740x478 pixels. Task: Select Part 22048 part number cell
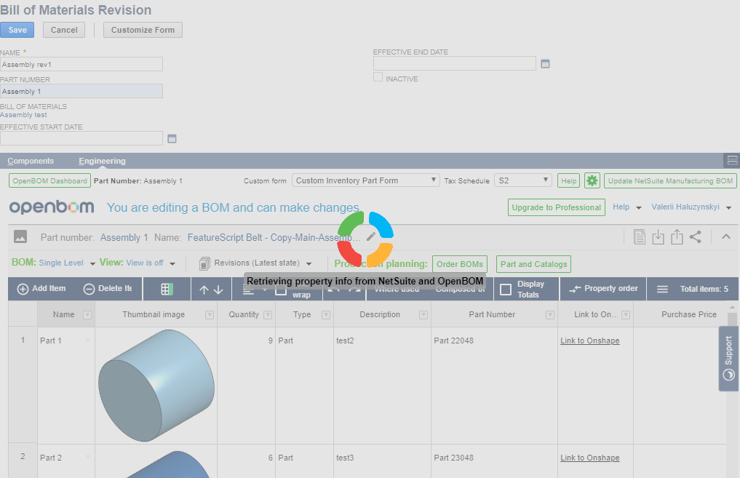(494, 385)
